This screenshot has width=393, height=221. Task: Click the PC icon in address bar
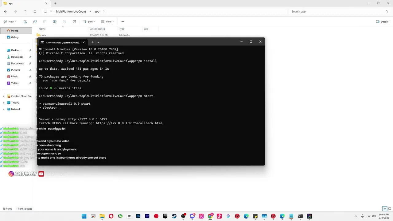coord(45,11)
